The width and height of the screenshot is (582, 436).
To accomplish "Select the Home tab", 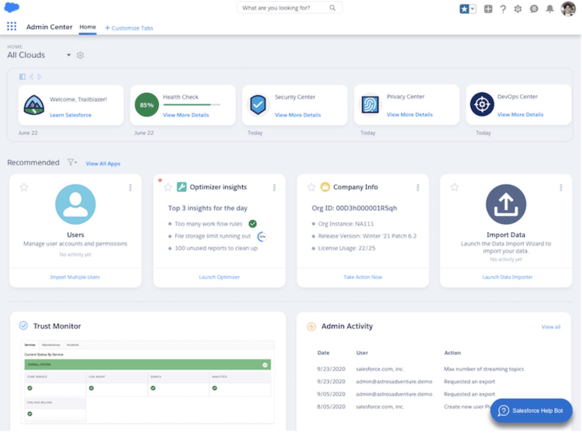I will click(88, 27).
